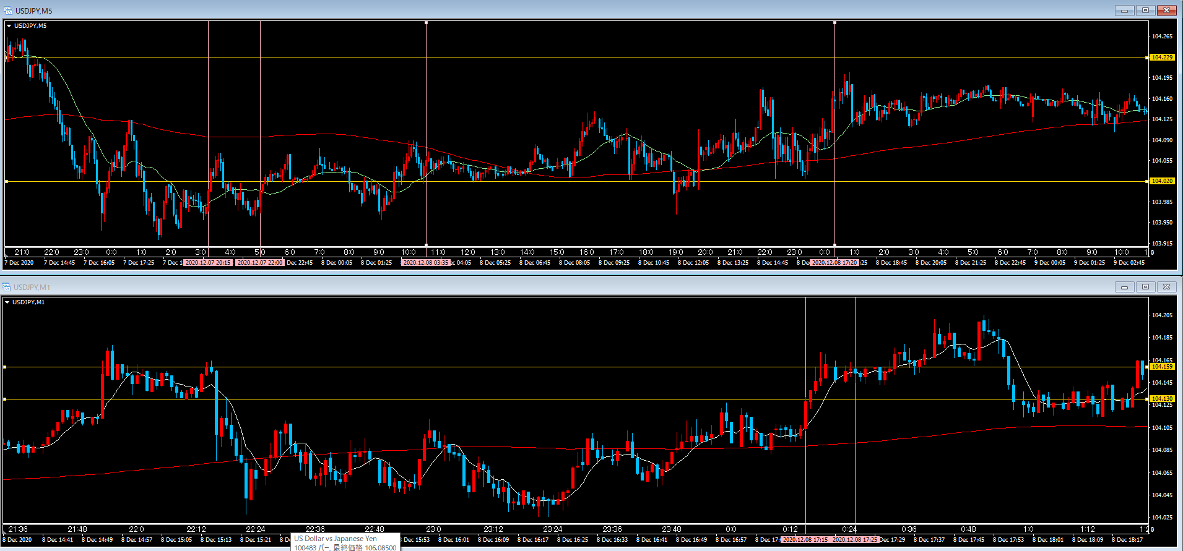Click the US Dollar vs Japanese Yen tooltip
This screenshot has height=551, width=1183.
(345, 542)
